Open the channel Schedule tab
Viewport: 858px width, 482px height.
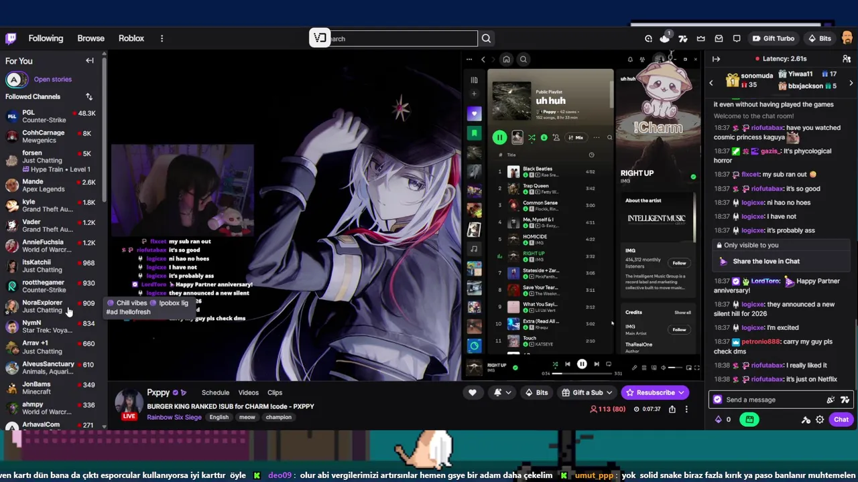pos(216,392)
